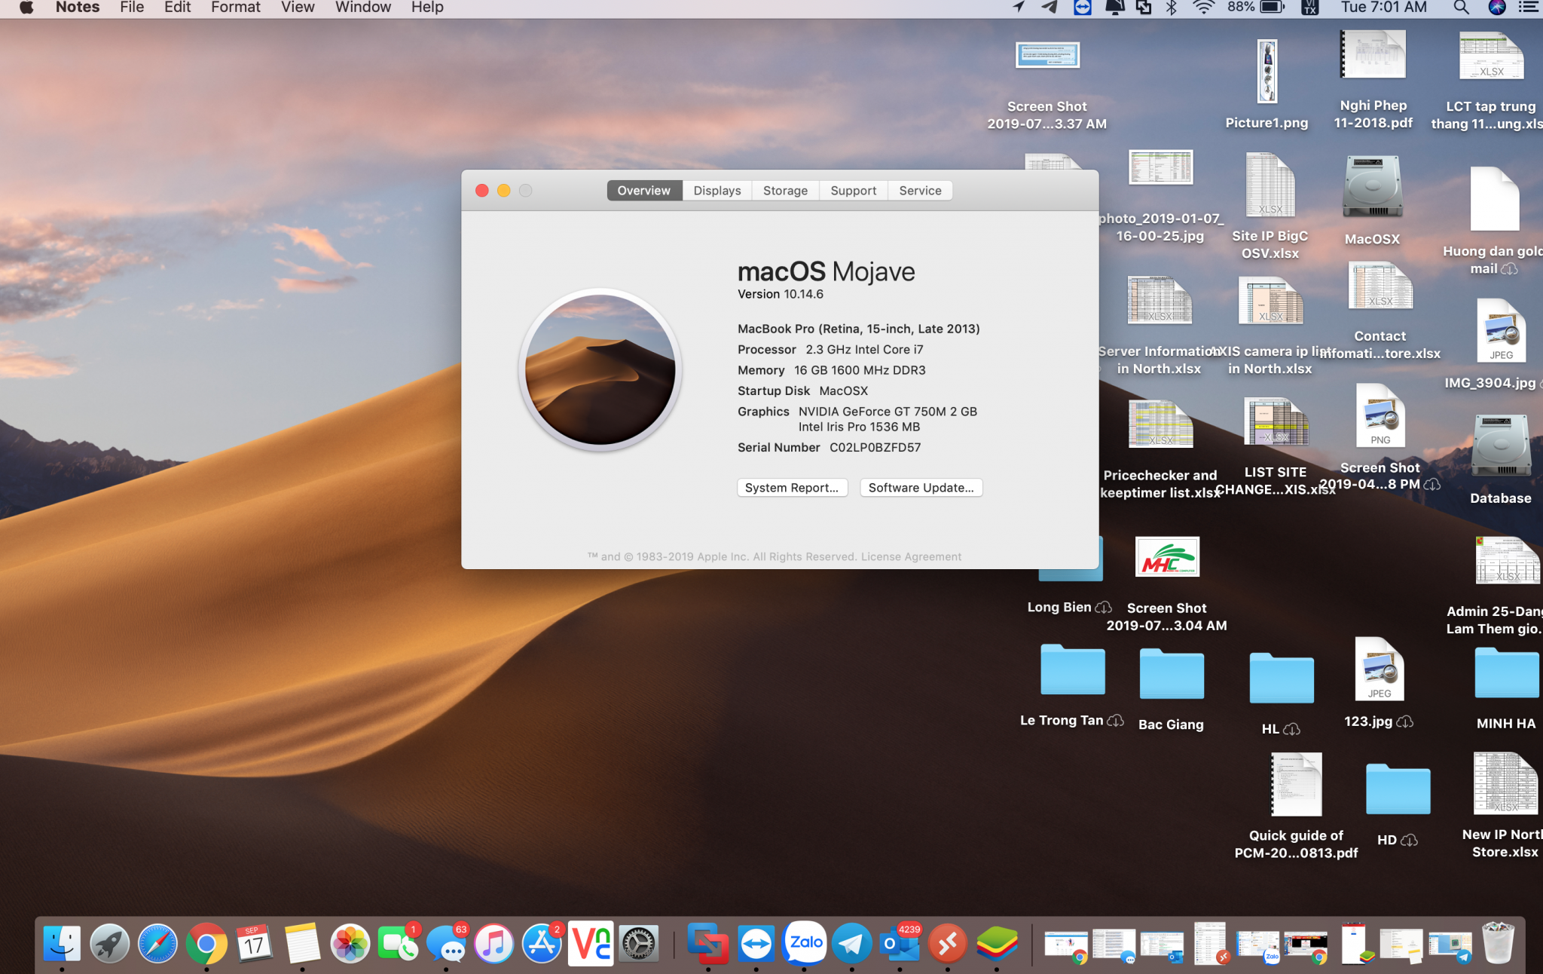The width and height of the screenshot is (1543, 974).
Task: Open Microsoft Outlook in the Dock
Action: (x=900, y=944)
